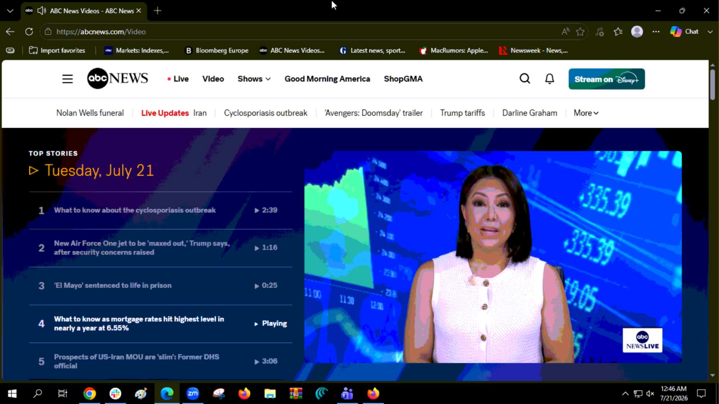
Task: Open Cyclosporiasis outbreak topic
Action: click(x=266, y=113)
